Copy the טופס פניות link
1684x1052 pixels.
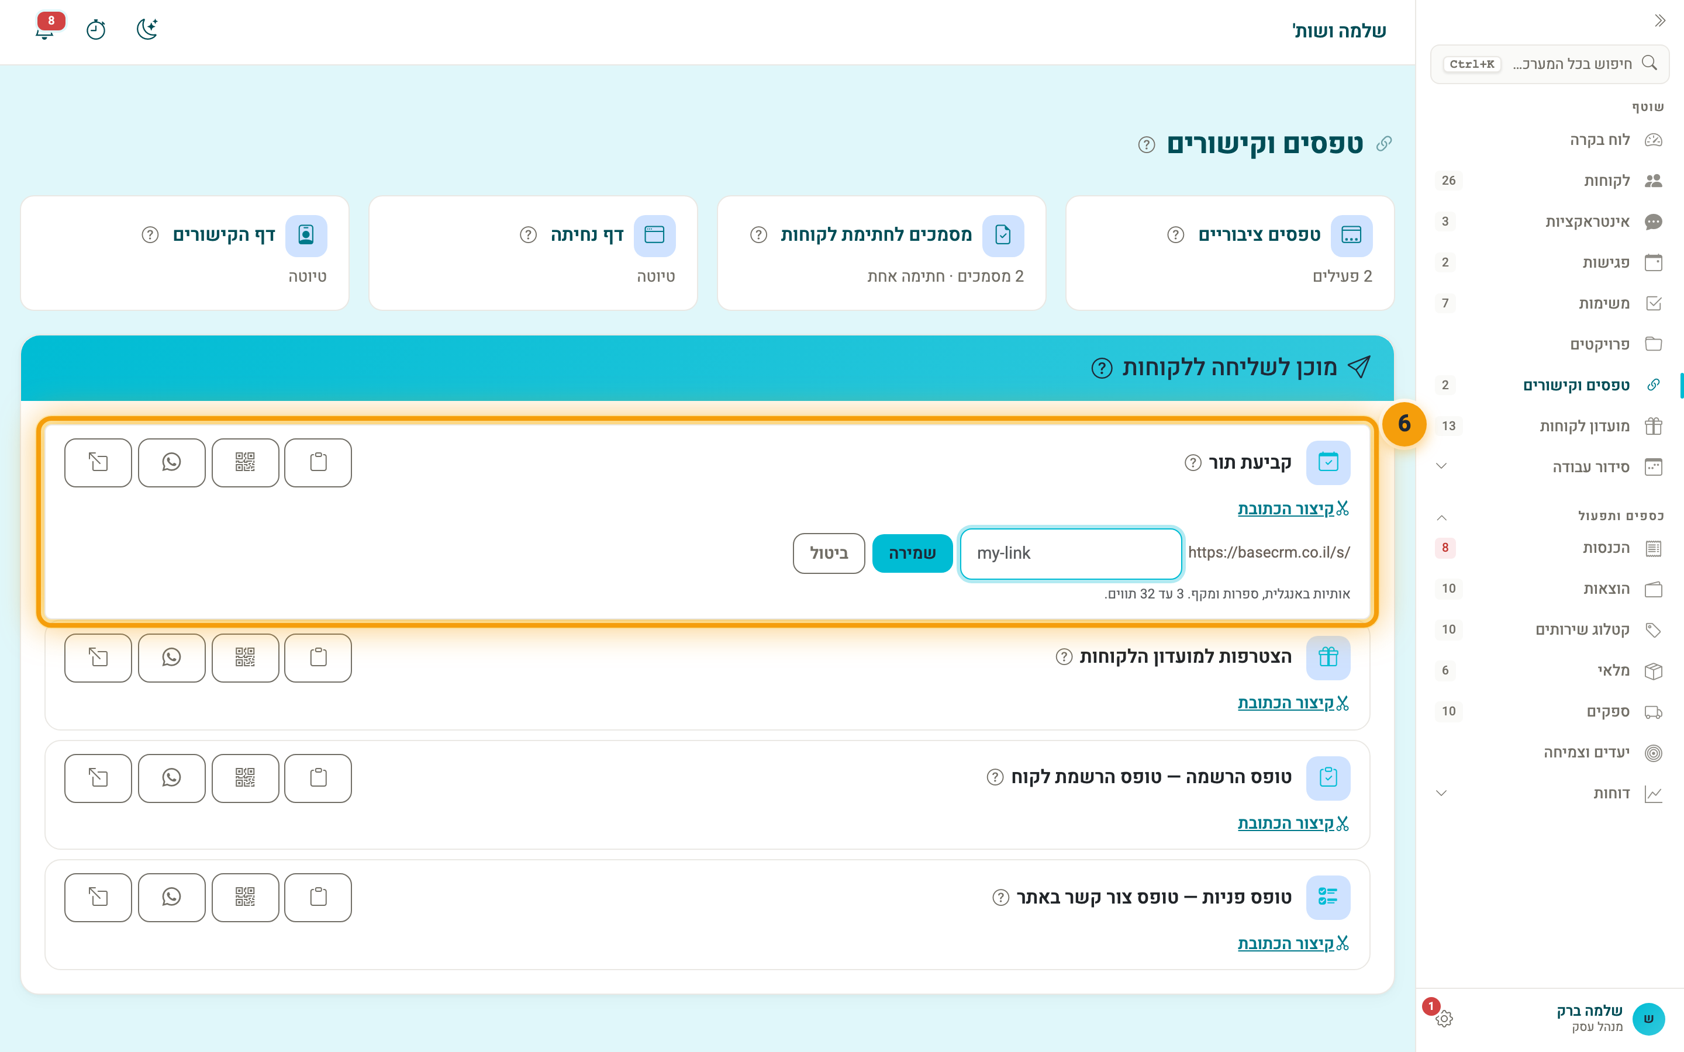[318, 898]
